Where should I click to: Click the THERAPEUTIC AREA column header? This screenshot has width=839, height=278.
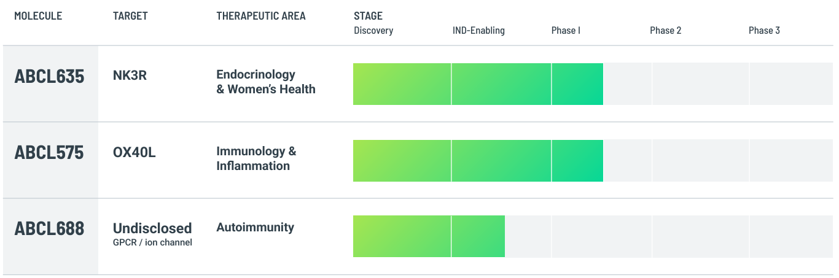click(260, 16)
